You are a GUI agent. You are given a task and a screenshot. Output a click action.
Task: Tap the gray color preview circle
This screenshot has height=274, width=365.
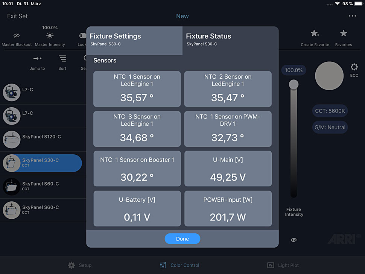click(329, 76)
